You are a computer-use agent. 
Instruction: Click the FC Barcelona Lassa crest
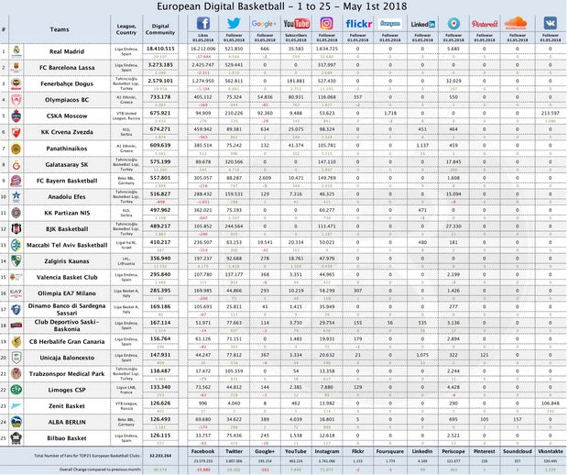pos(16,68)
